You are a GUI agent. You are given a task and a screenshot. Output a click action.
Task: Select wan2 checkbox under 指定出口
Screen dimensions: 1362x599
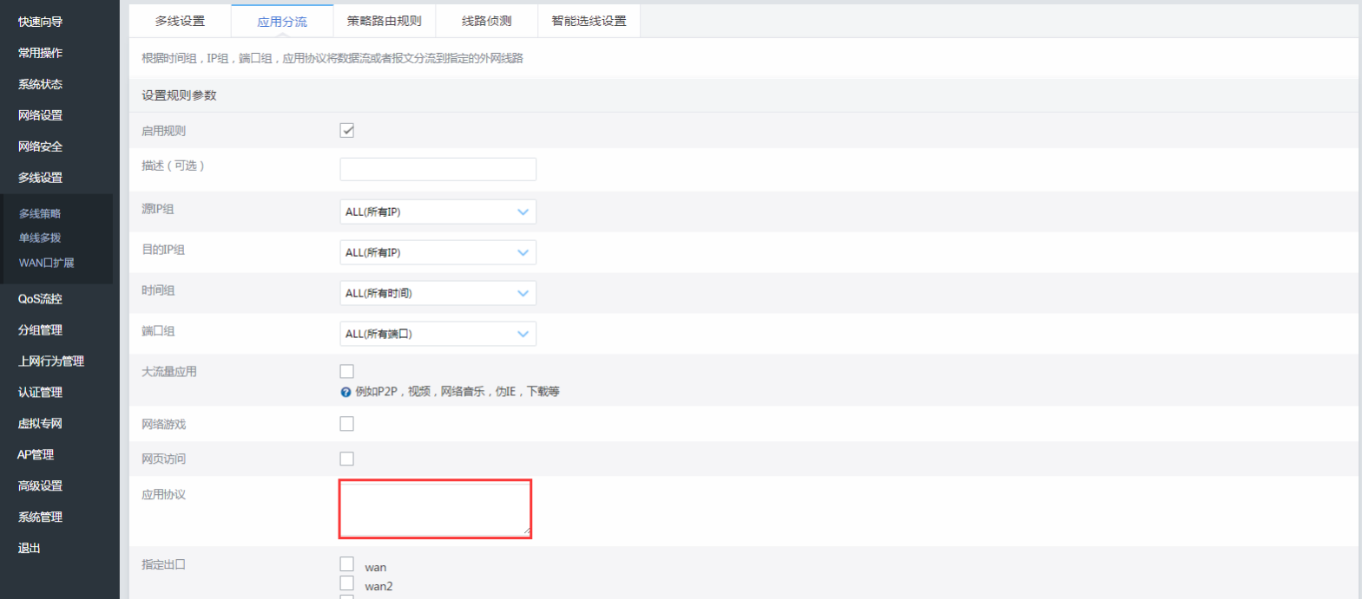(x=347, y=583)
